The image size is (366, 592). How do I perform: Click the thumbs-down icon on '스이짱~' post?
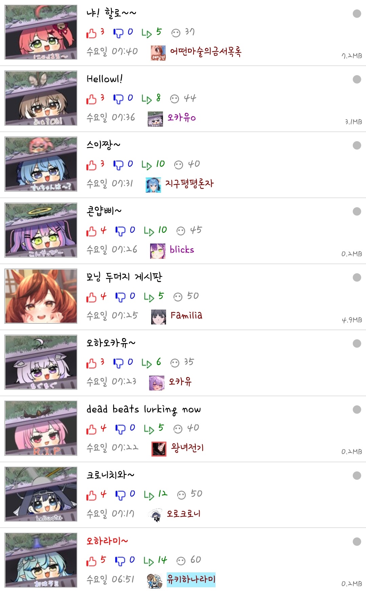pyautogui.click(x=118, y=165)
